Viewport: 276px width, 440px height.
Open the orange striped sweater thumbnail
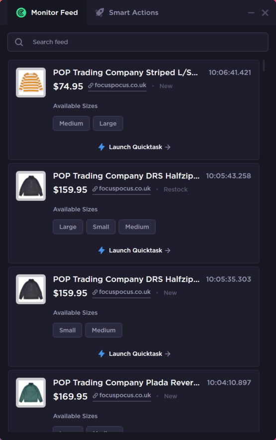(31, 83)
